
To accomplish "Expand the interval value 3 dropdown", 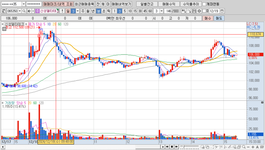I will [x=162, y=11].
